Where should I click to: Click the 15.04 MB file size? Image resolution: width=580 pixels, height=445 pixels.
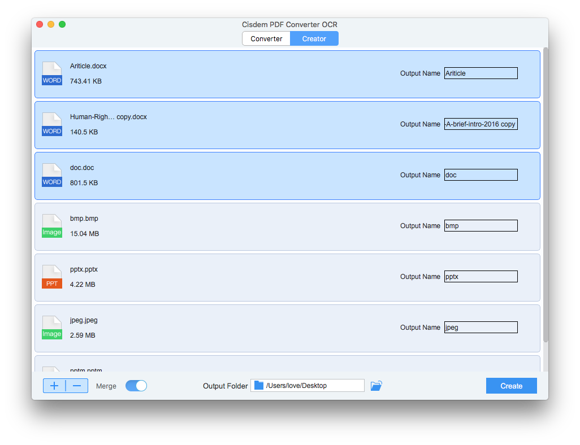pos(84,234)
